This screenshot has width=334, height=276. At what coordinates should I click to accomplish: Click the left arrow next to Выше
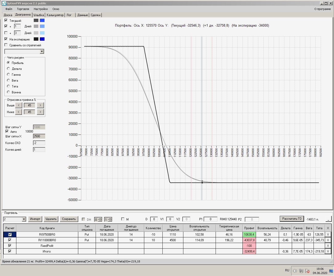[x=19, y=105]
